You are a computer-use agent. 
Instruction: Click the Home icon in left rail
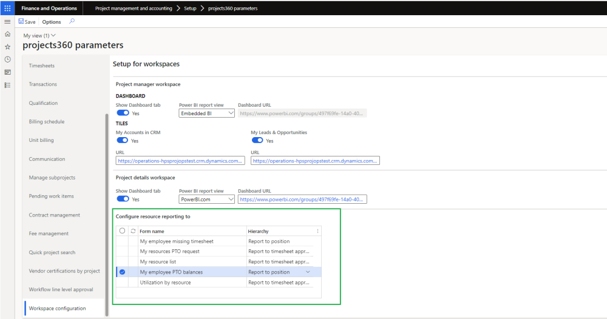pos(7,34)
